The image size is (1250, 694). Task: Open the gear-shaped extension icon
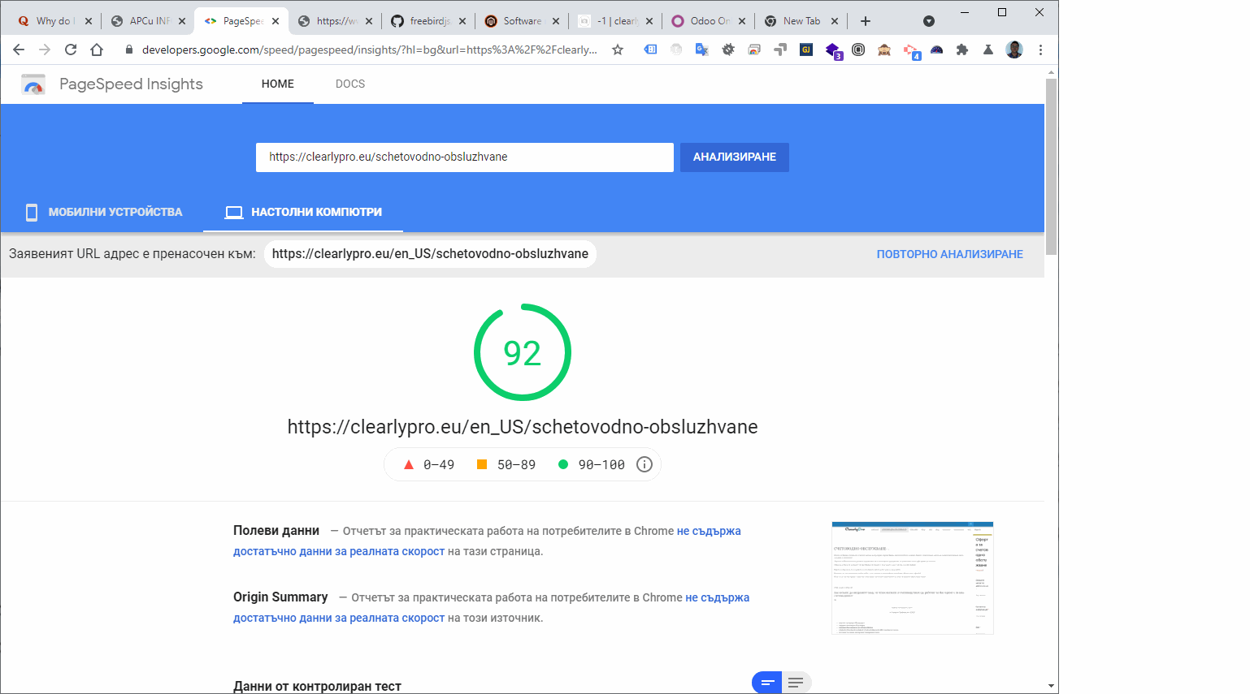[x=728, y=50]
